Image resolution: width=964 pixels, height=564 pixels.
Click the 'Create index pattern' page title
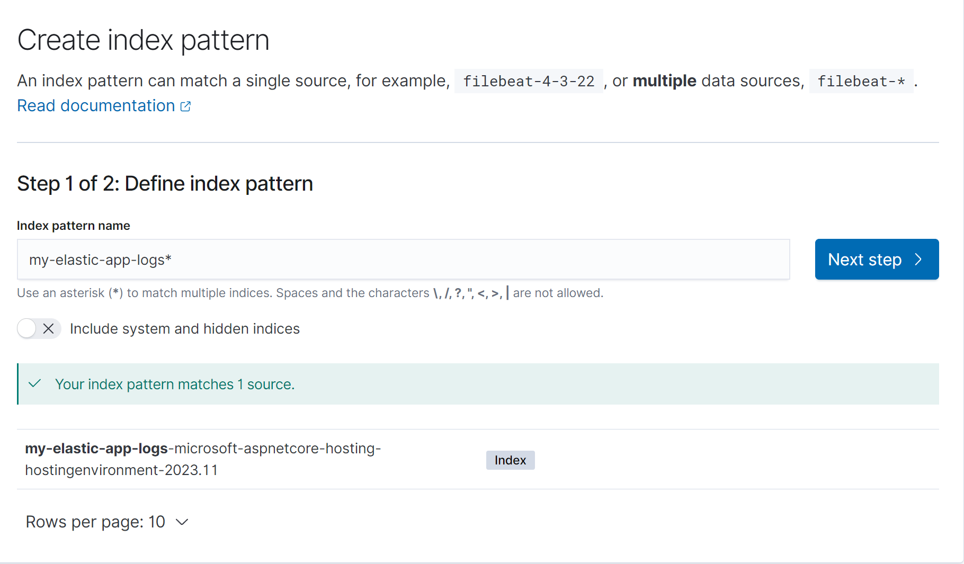[x=143, y=40]
